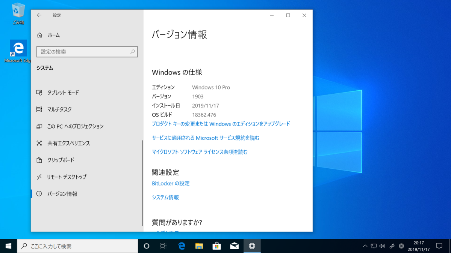Open File Explorer from the taskbar
This screenshot has width=451, height=253.
[199, 246]
